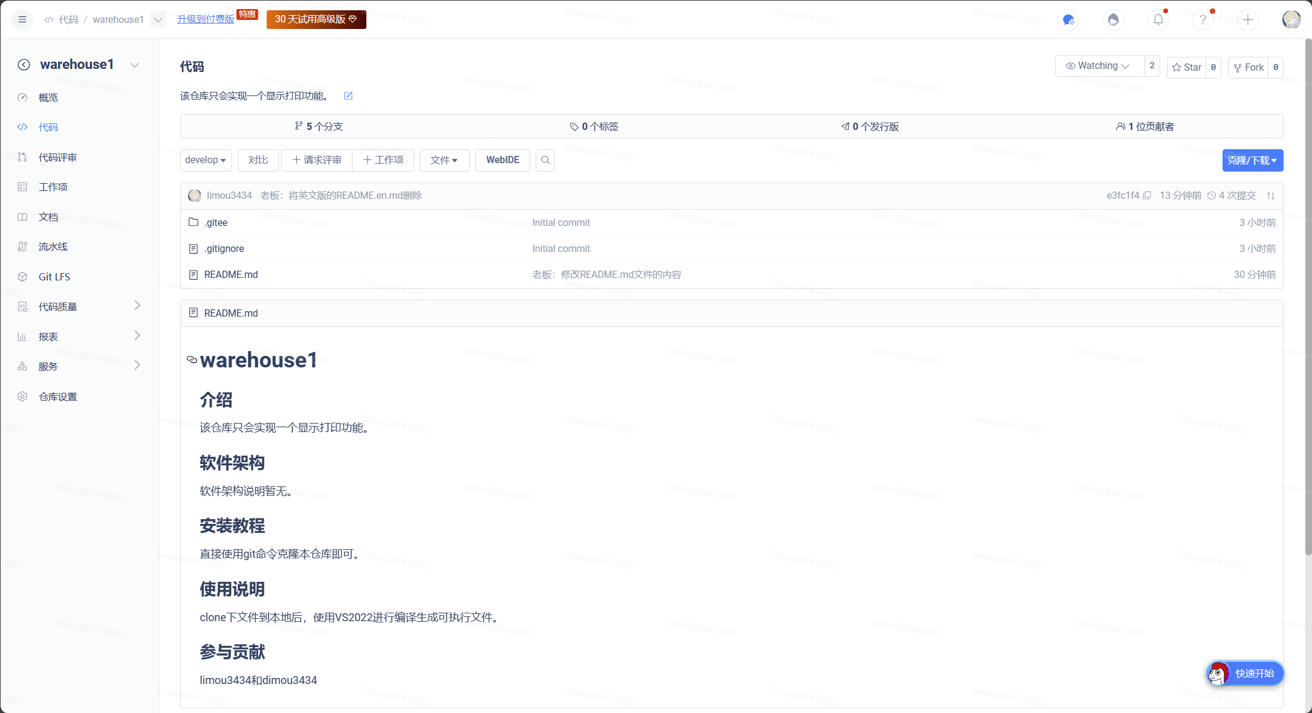The image size is (1312, 713).
Task: Open the README.md file
Action: [231, 274]
